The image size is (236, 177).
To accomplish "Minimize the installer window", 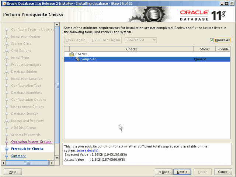I will point(221,3).
